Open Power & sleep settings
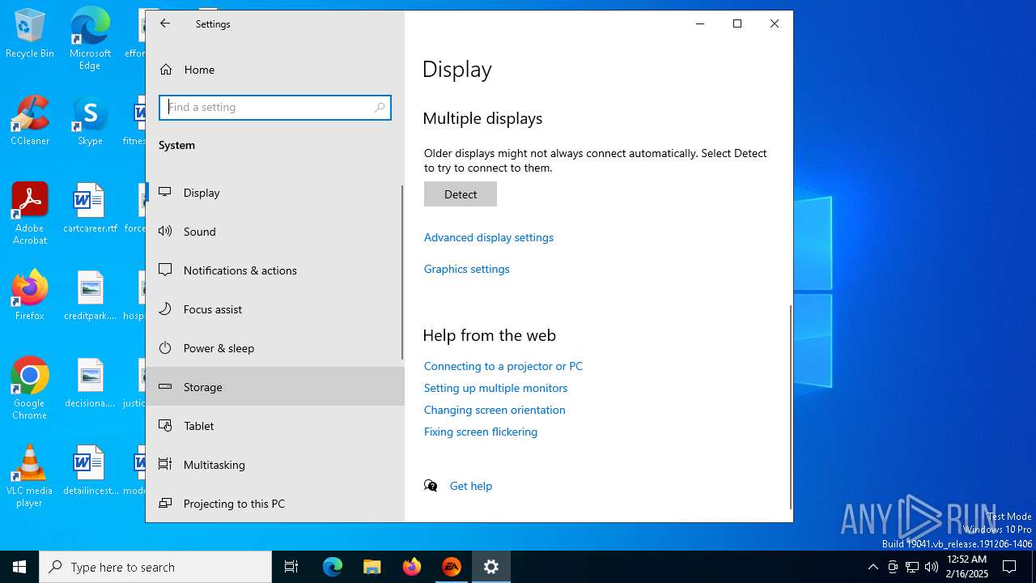The height and width of the screenshot is (583, 1036). pos(275,348)
